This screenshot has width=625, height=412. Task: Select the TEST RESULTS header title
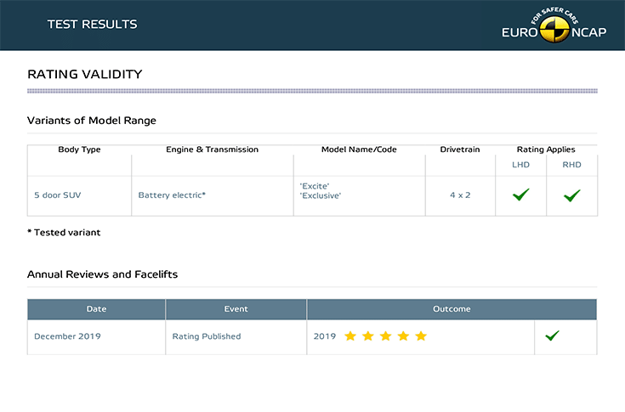pyautogui.click(x=92, y=25)
